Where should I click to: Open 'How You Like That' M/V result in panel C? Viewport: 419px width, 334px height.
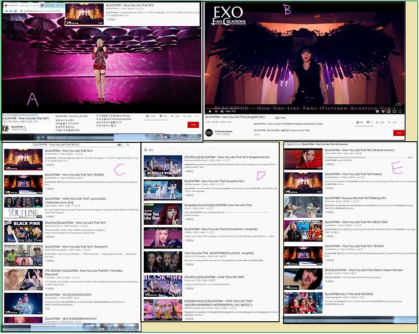69,150
